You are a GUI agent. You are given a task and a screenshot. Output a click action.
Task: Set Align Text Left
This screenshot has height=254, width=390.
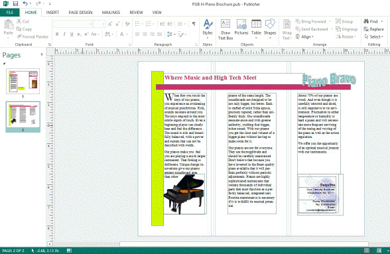[137, 34]
